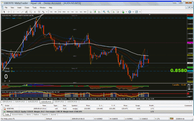
Task: Open the File menu
Action: tap(6, 8)
